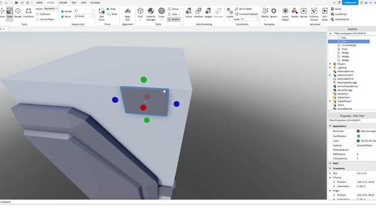Select ReplicatedStorage in Explorer
376x211 pixels.
(x=347, y=83)
